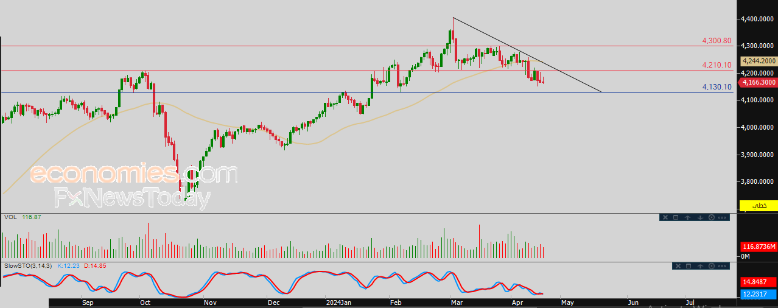
Task: Select the black descending trendline
Action: [x=527, y=55]
